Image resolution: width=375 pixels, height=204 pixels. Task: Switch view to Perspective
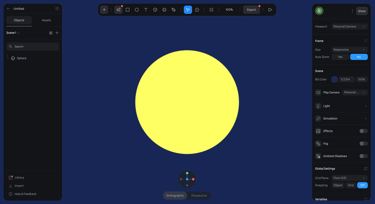199,196
